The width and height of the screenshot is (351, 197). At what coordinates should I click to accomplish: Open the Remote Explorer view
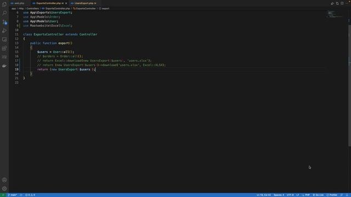point(4,39)
